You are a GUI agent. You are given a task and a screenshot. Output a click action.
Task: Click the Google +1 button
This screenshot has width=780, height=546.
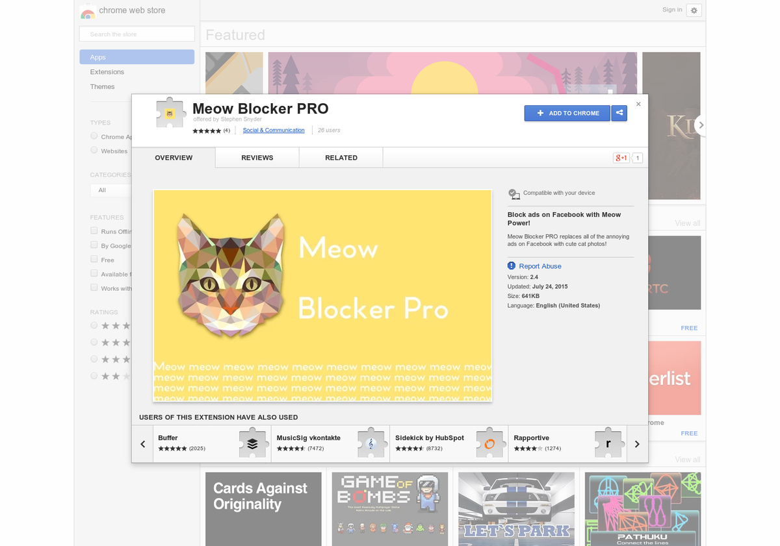621,158
